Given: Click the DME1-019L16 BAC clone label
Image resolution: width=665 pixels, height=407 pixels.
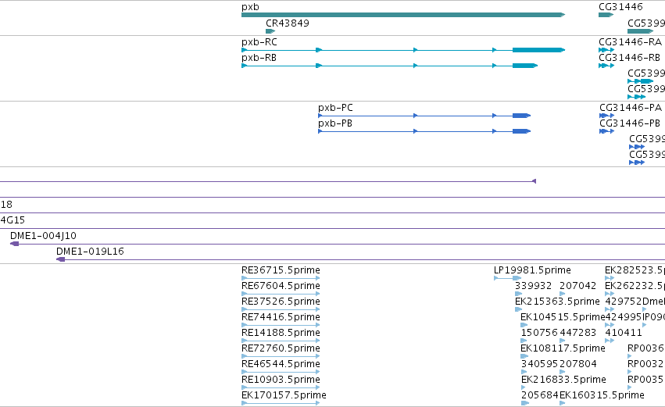Looking at the screenshot, I should (90, 252).
